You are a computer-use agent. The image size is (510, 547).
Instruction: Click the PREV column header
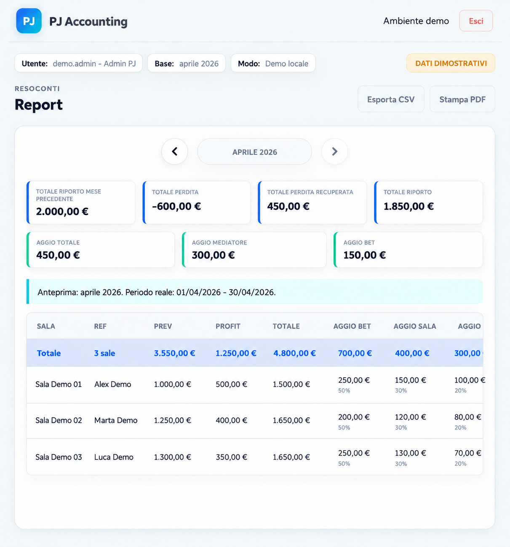163,326
